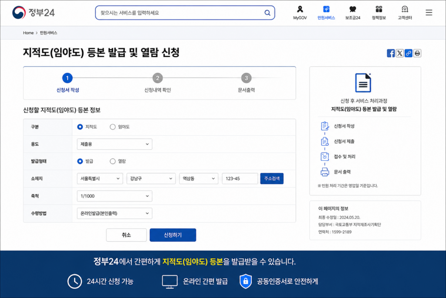Print page with printer icon
Image resolution: width=446 pixels, height=298 pixels.
point(417,53)
